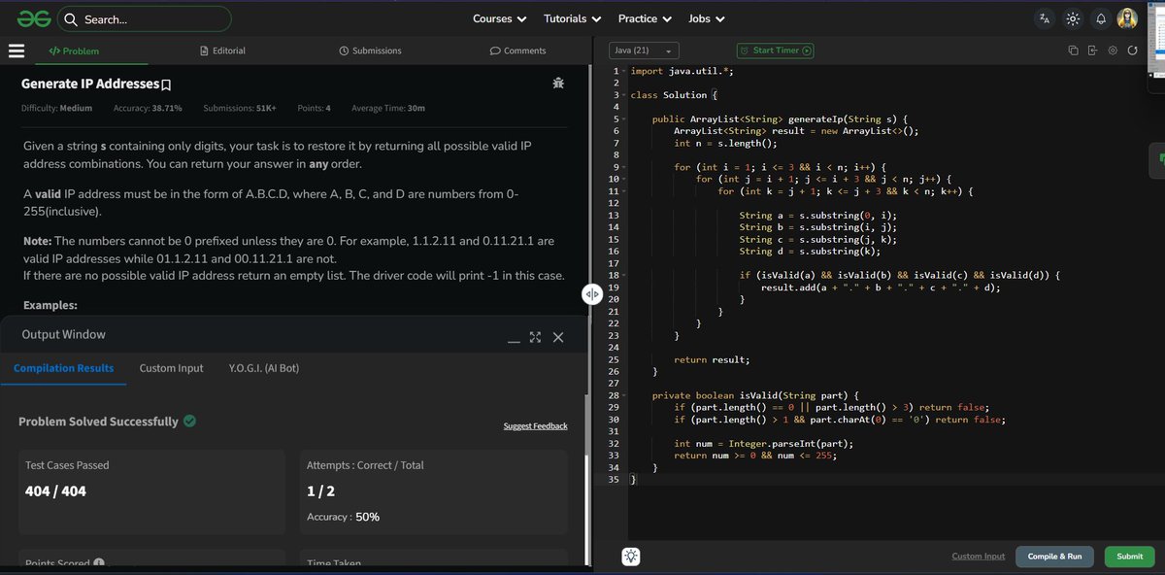Switch to the Submissions tab

point(370,51)
